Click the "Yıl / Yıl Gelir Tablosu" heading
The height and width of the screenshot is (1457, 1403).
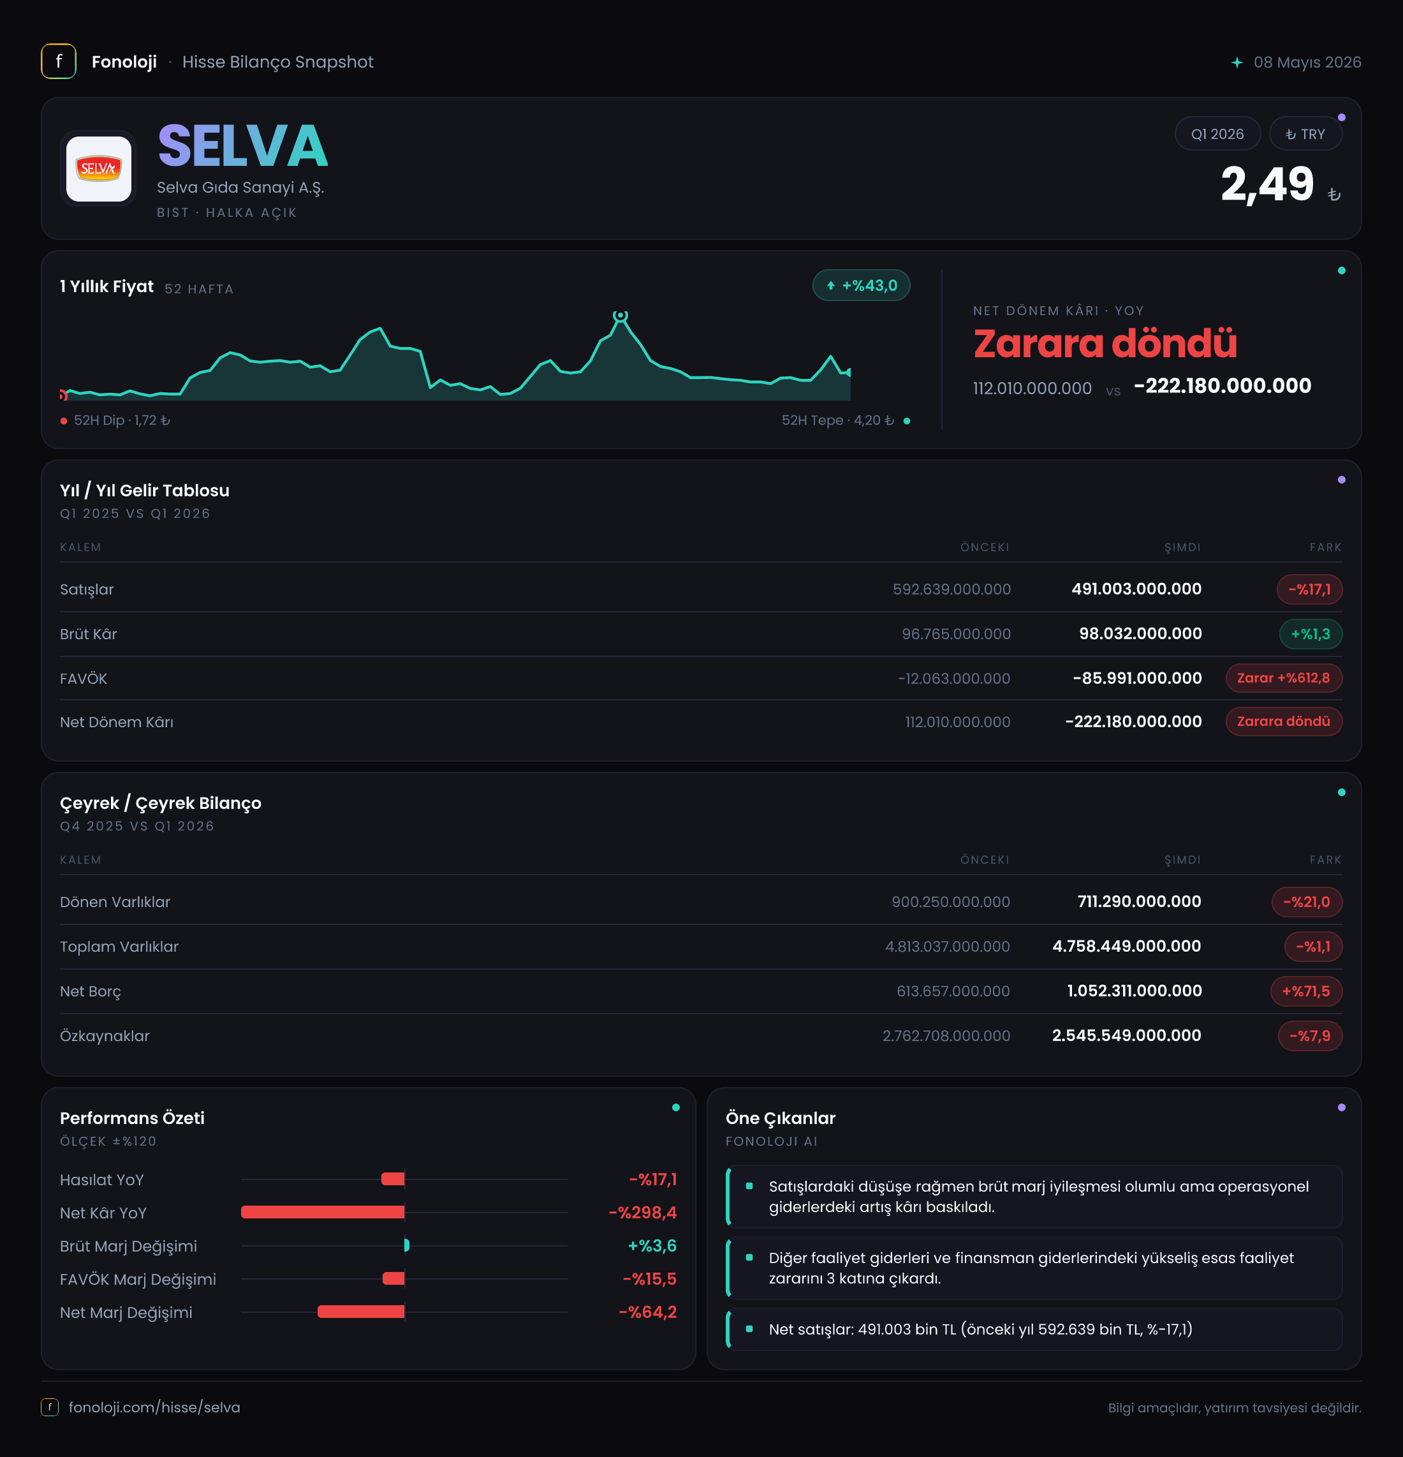145,491
